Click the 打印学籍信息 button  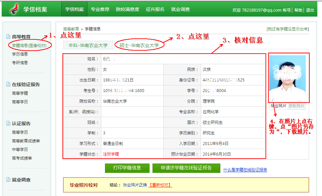tap(127, 168)
